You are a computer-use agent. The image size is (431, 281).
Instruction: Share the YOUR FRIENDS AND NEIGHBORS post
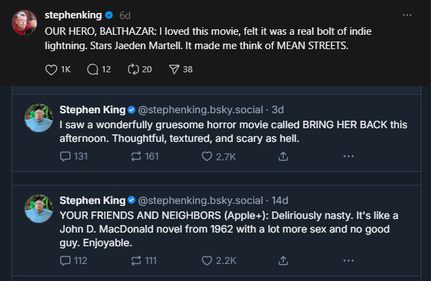(283, 260)
